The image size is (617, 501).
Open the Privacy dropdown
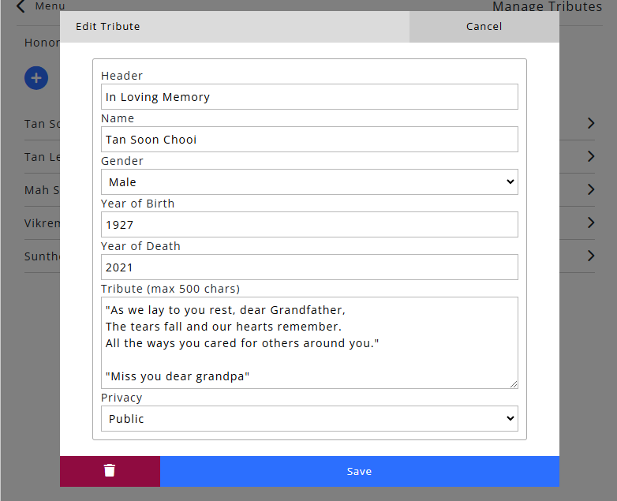click(x=309, y=419)
